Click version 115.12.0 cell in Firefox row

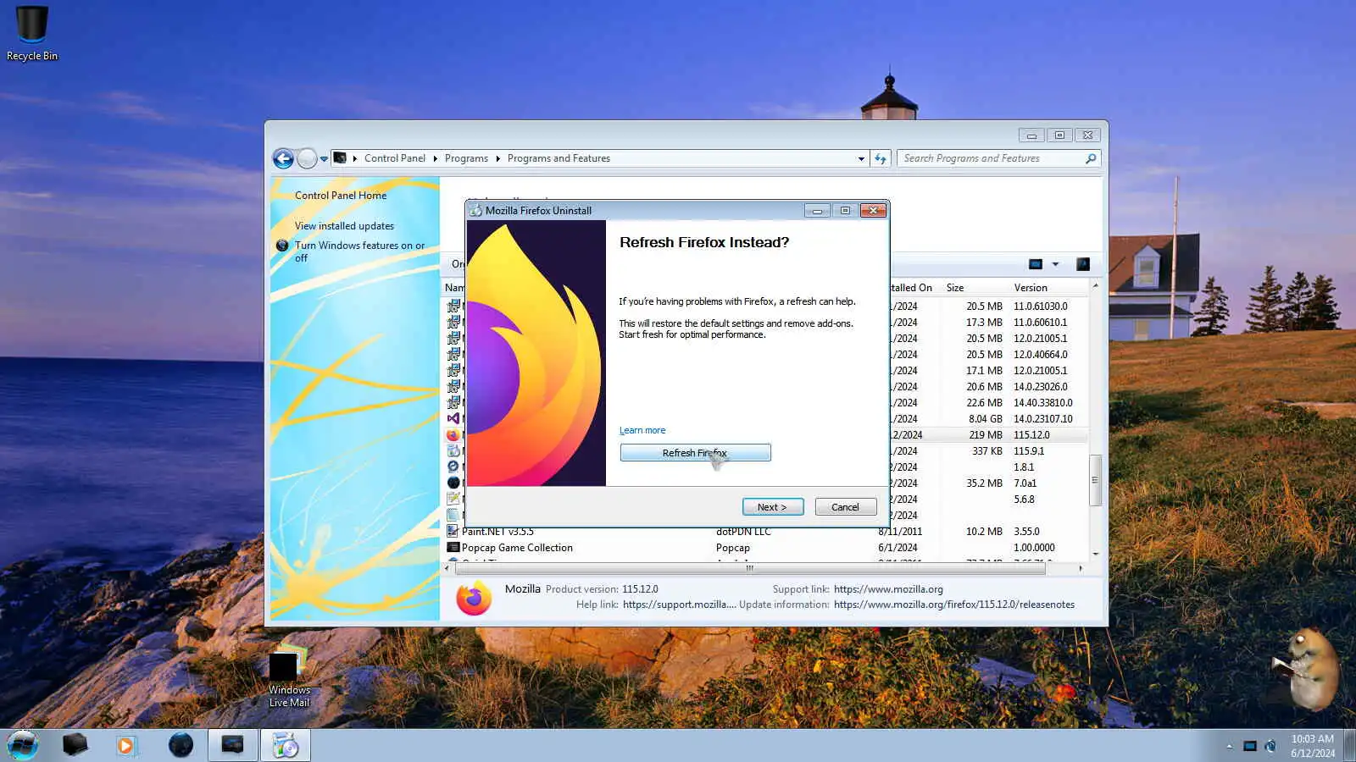click(x=1031, y=435)
